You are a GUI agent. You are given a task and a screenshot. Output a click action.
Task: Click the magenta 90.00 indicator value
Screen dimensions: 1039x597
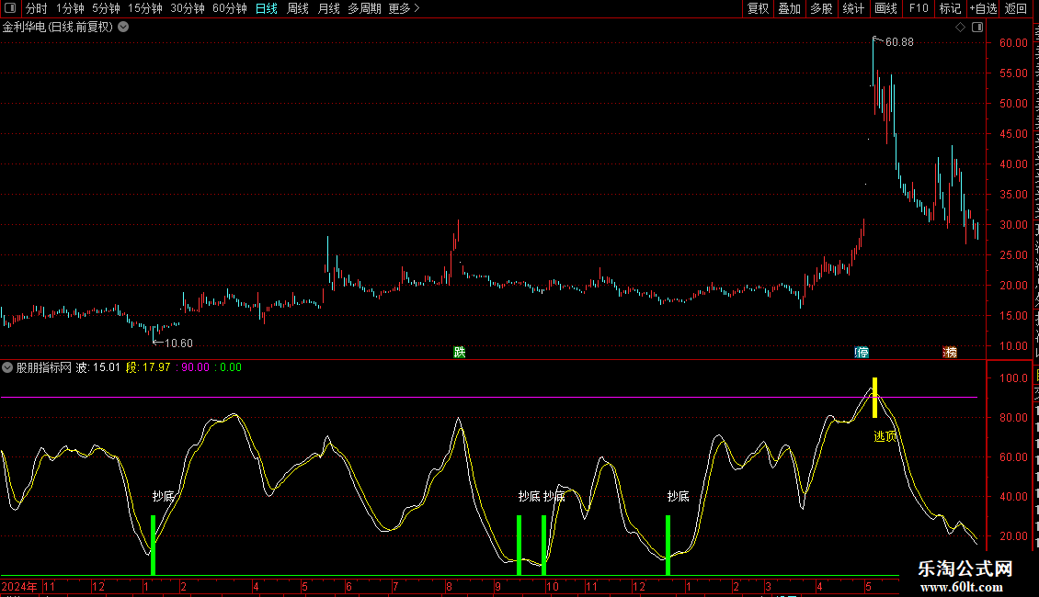[x=195, y=367]
